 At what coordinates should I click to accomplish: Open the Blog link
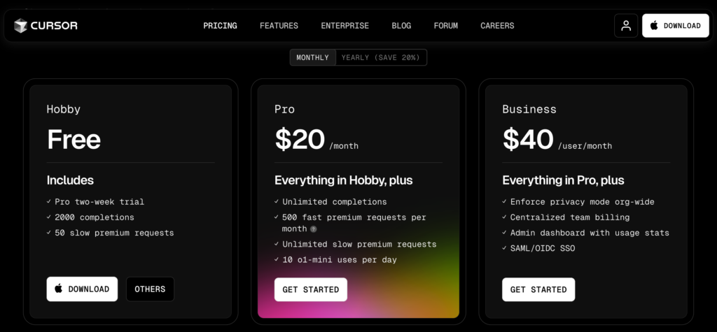401,26
